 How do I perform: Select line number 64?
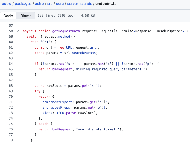pyautogui.click(x=11, y=64)
